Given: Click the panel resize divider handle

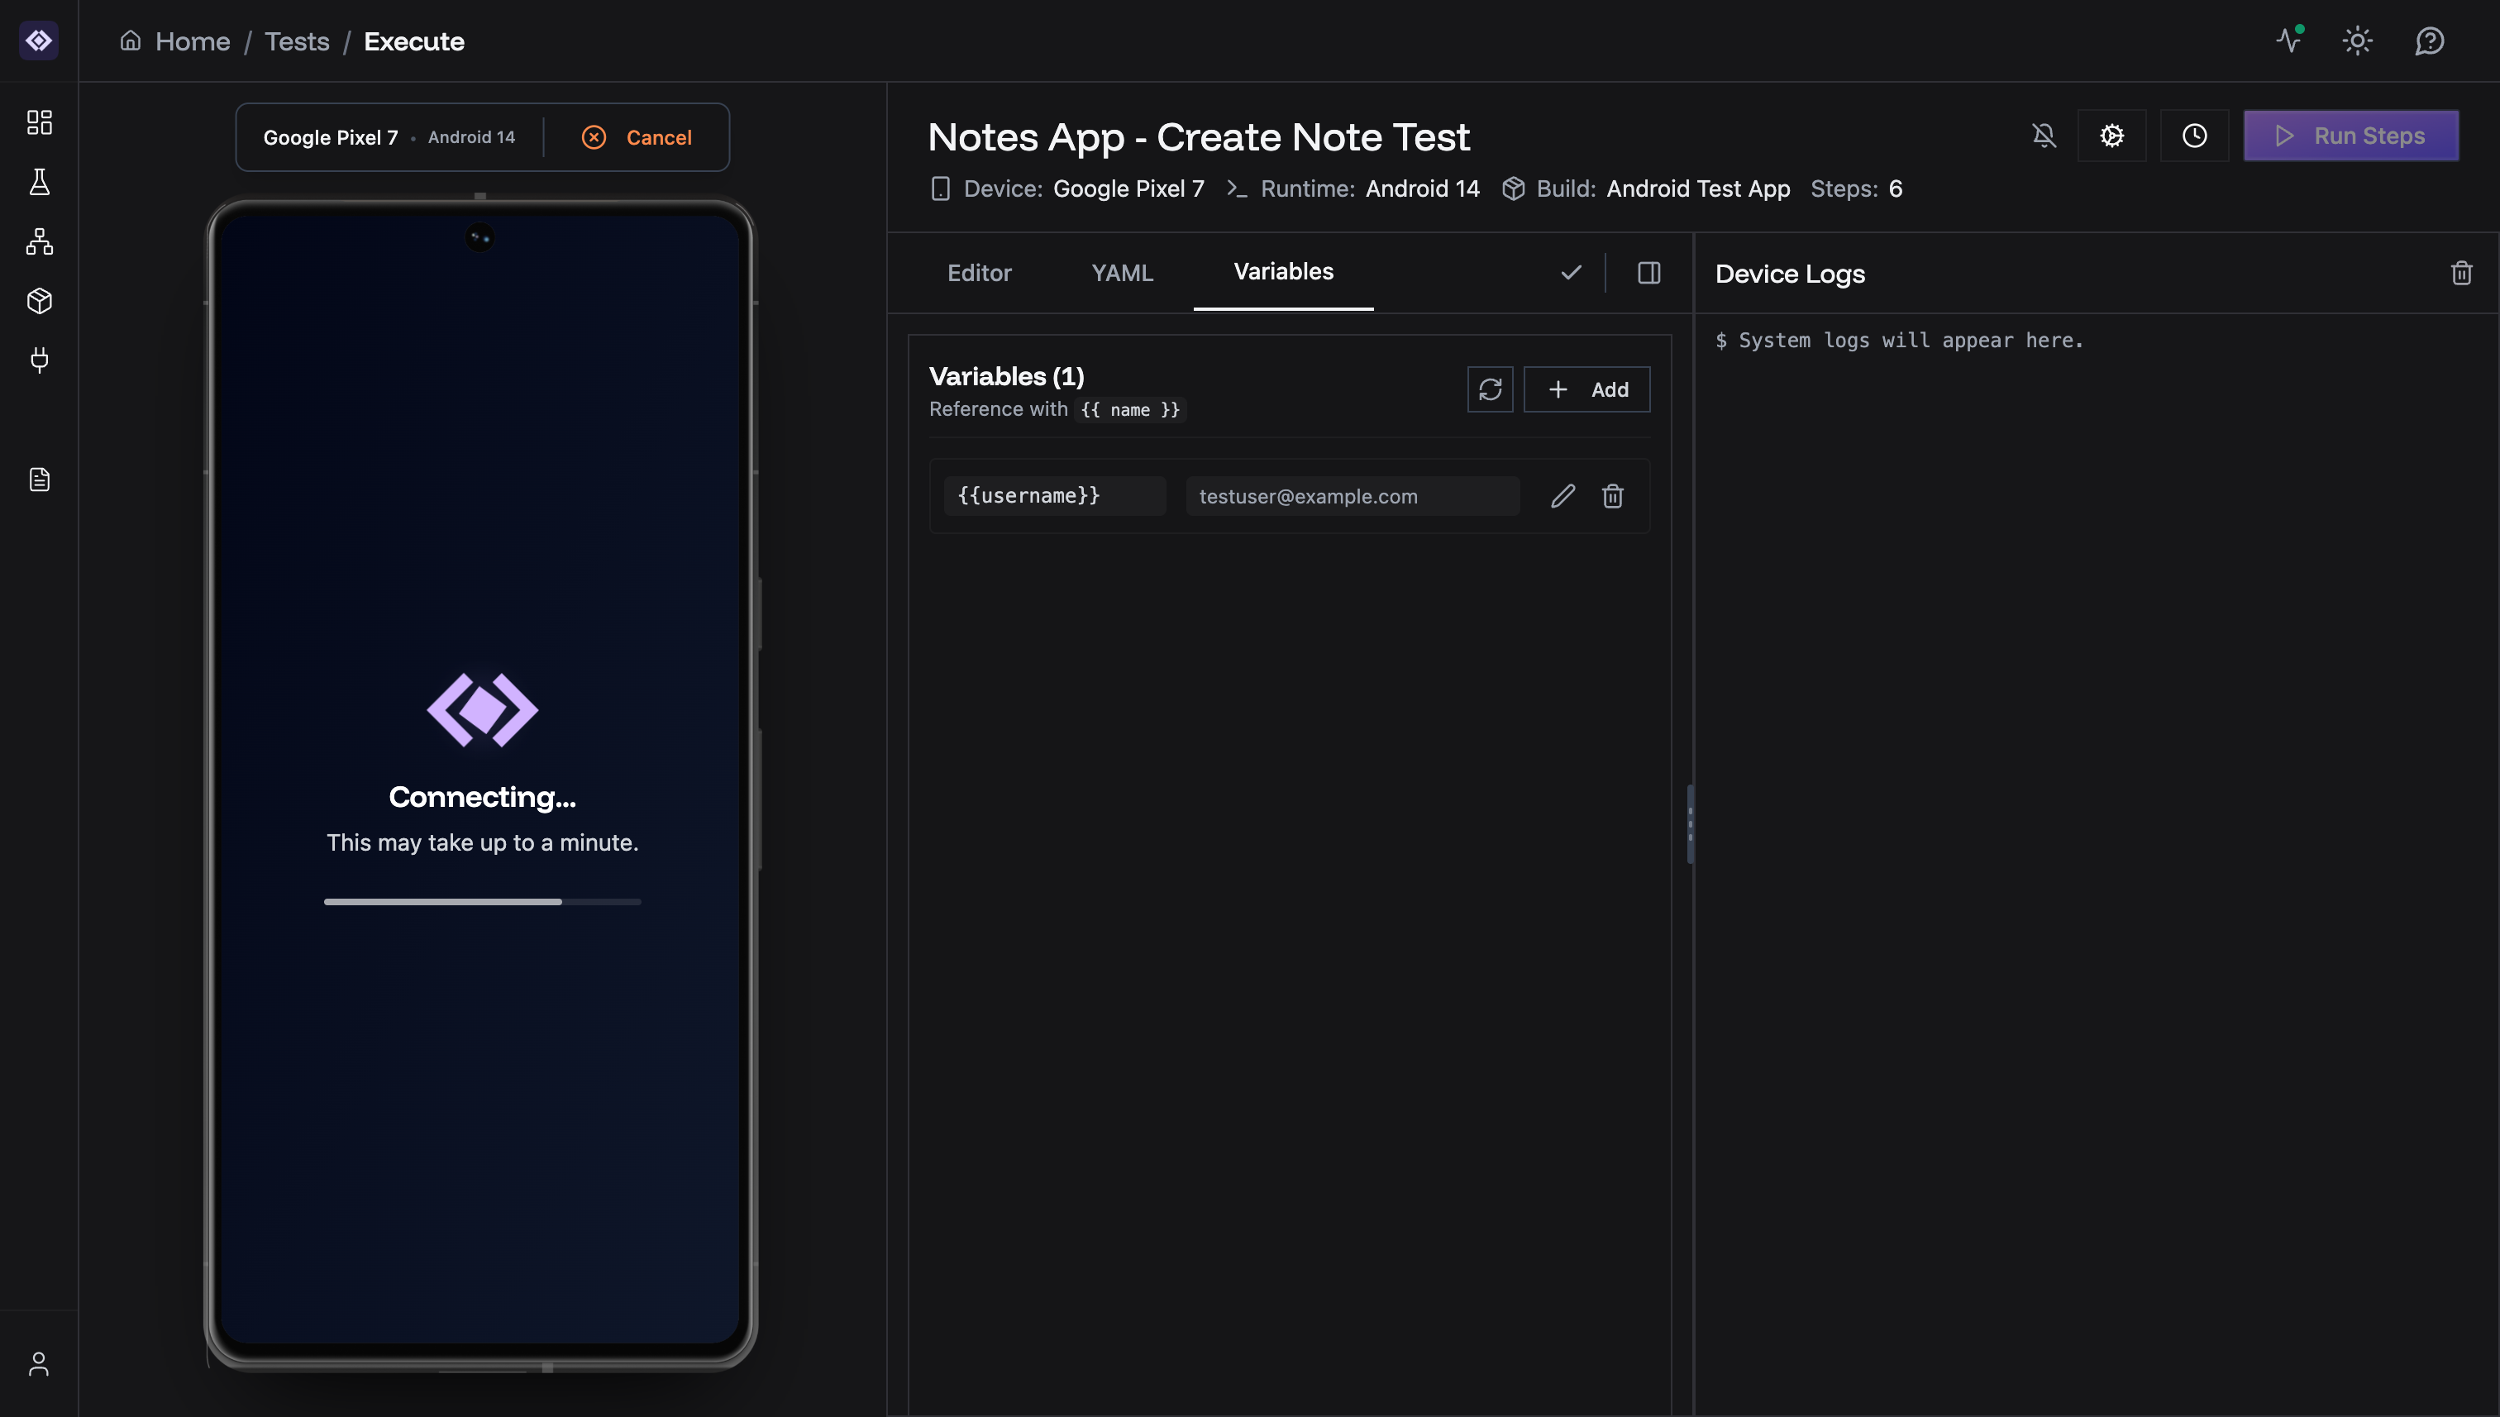Looking at the screenshot, I should click(1691, 824).
